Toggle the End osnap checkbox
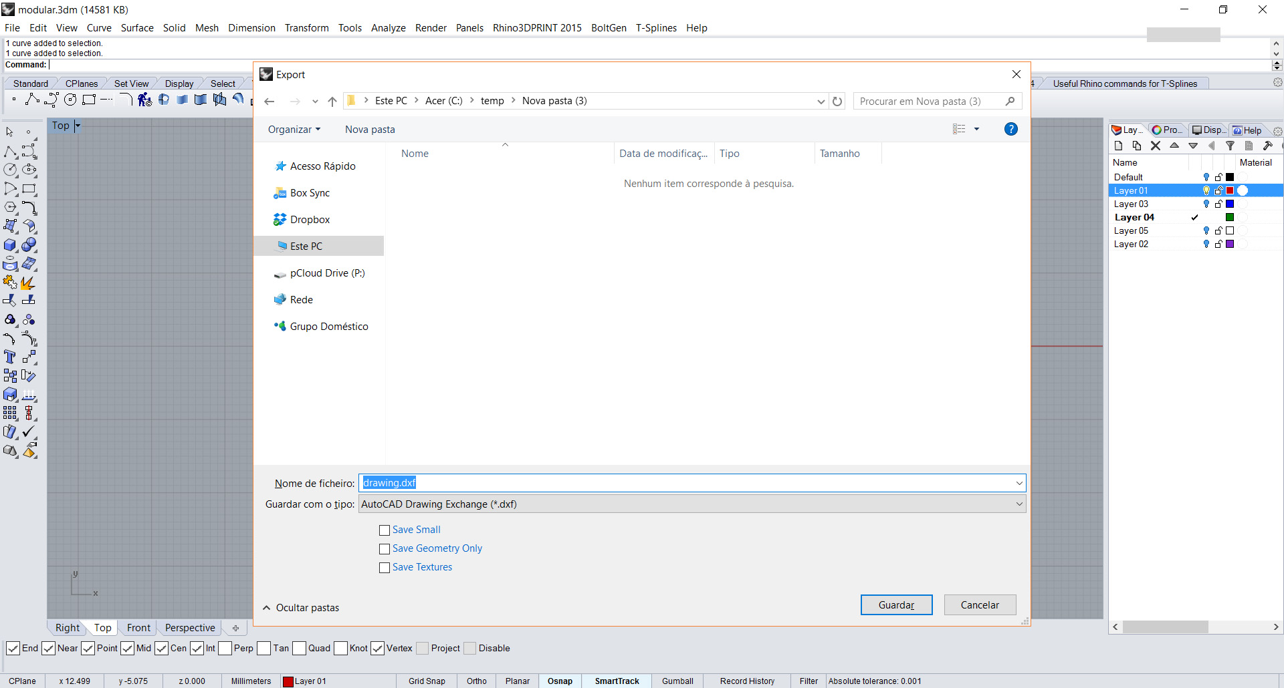This screenshot has width=1284, height=688. pos(13,649)
